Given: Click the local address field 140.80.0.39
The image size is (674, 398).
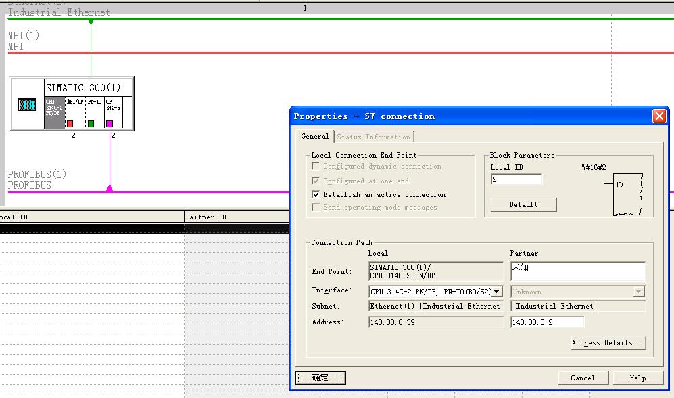Looking at the screenshot, I should pyautogui.click(x=436, y=322).
